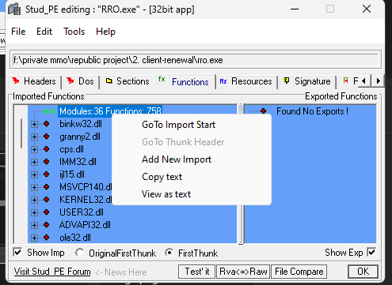Select the OriginalFirstThunk radio button
The width and height of the screenshot is (392, 285).
point(79,253)
